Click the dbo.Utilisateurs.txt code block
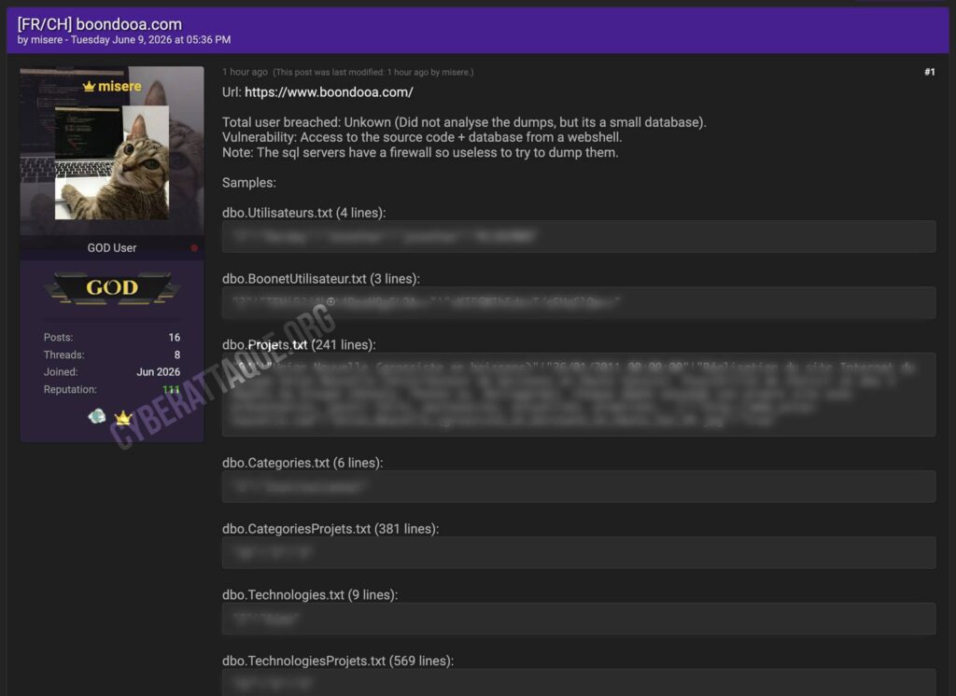Screen dimensions: 956x696 click(x=579, y=236)
